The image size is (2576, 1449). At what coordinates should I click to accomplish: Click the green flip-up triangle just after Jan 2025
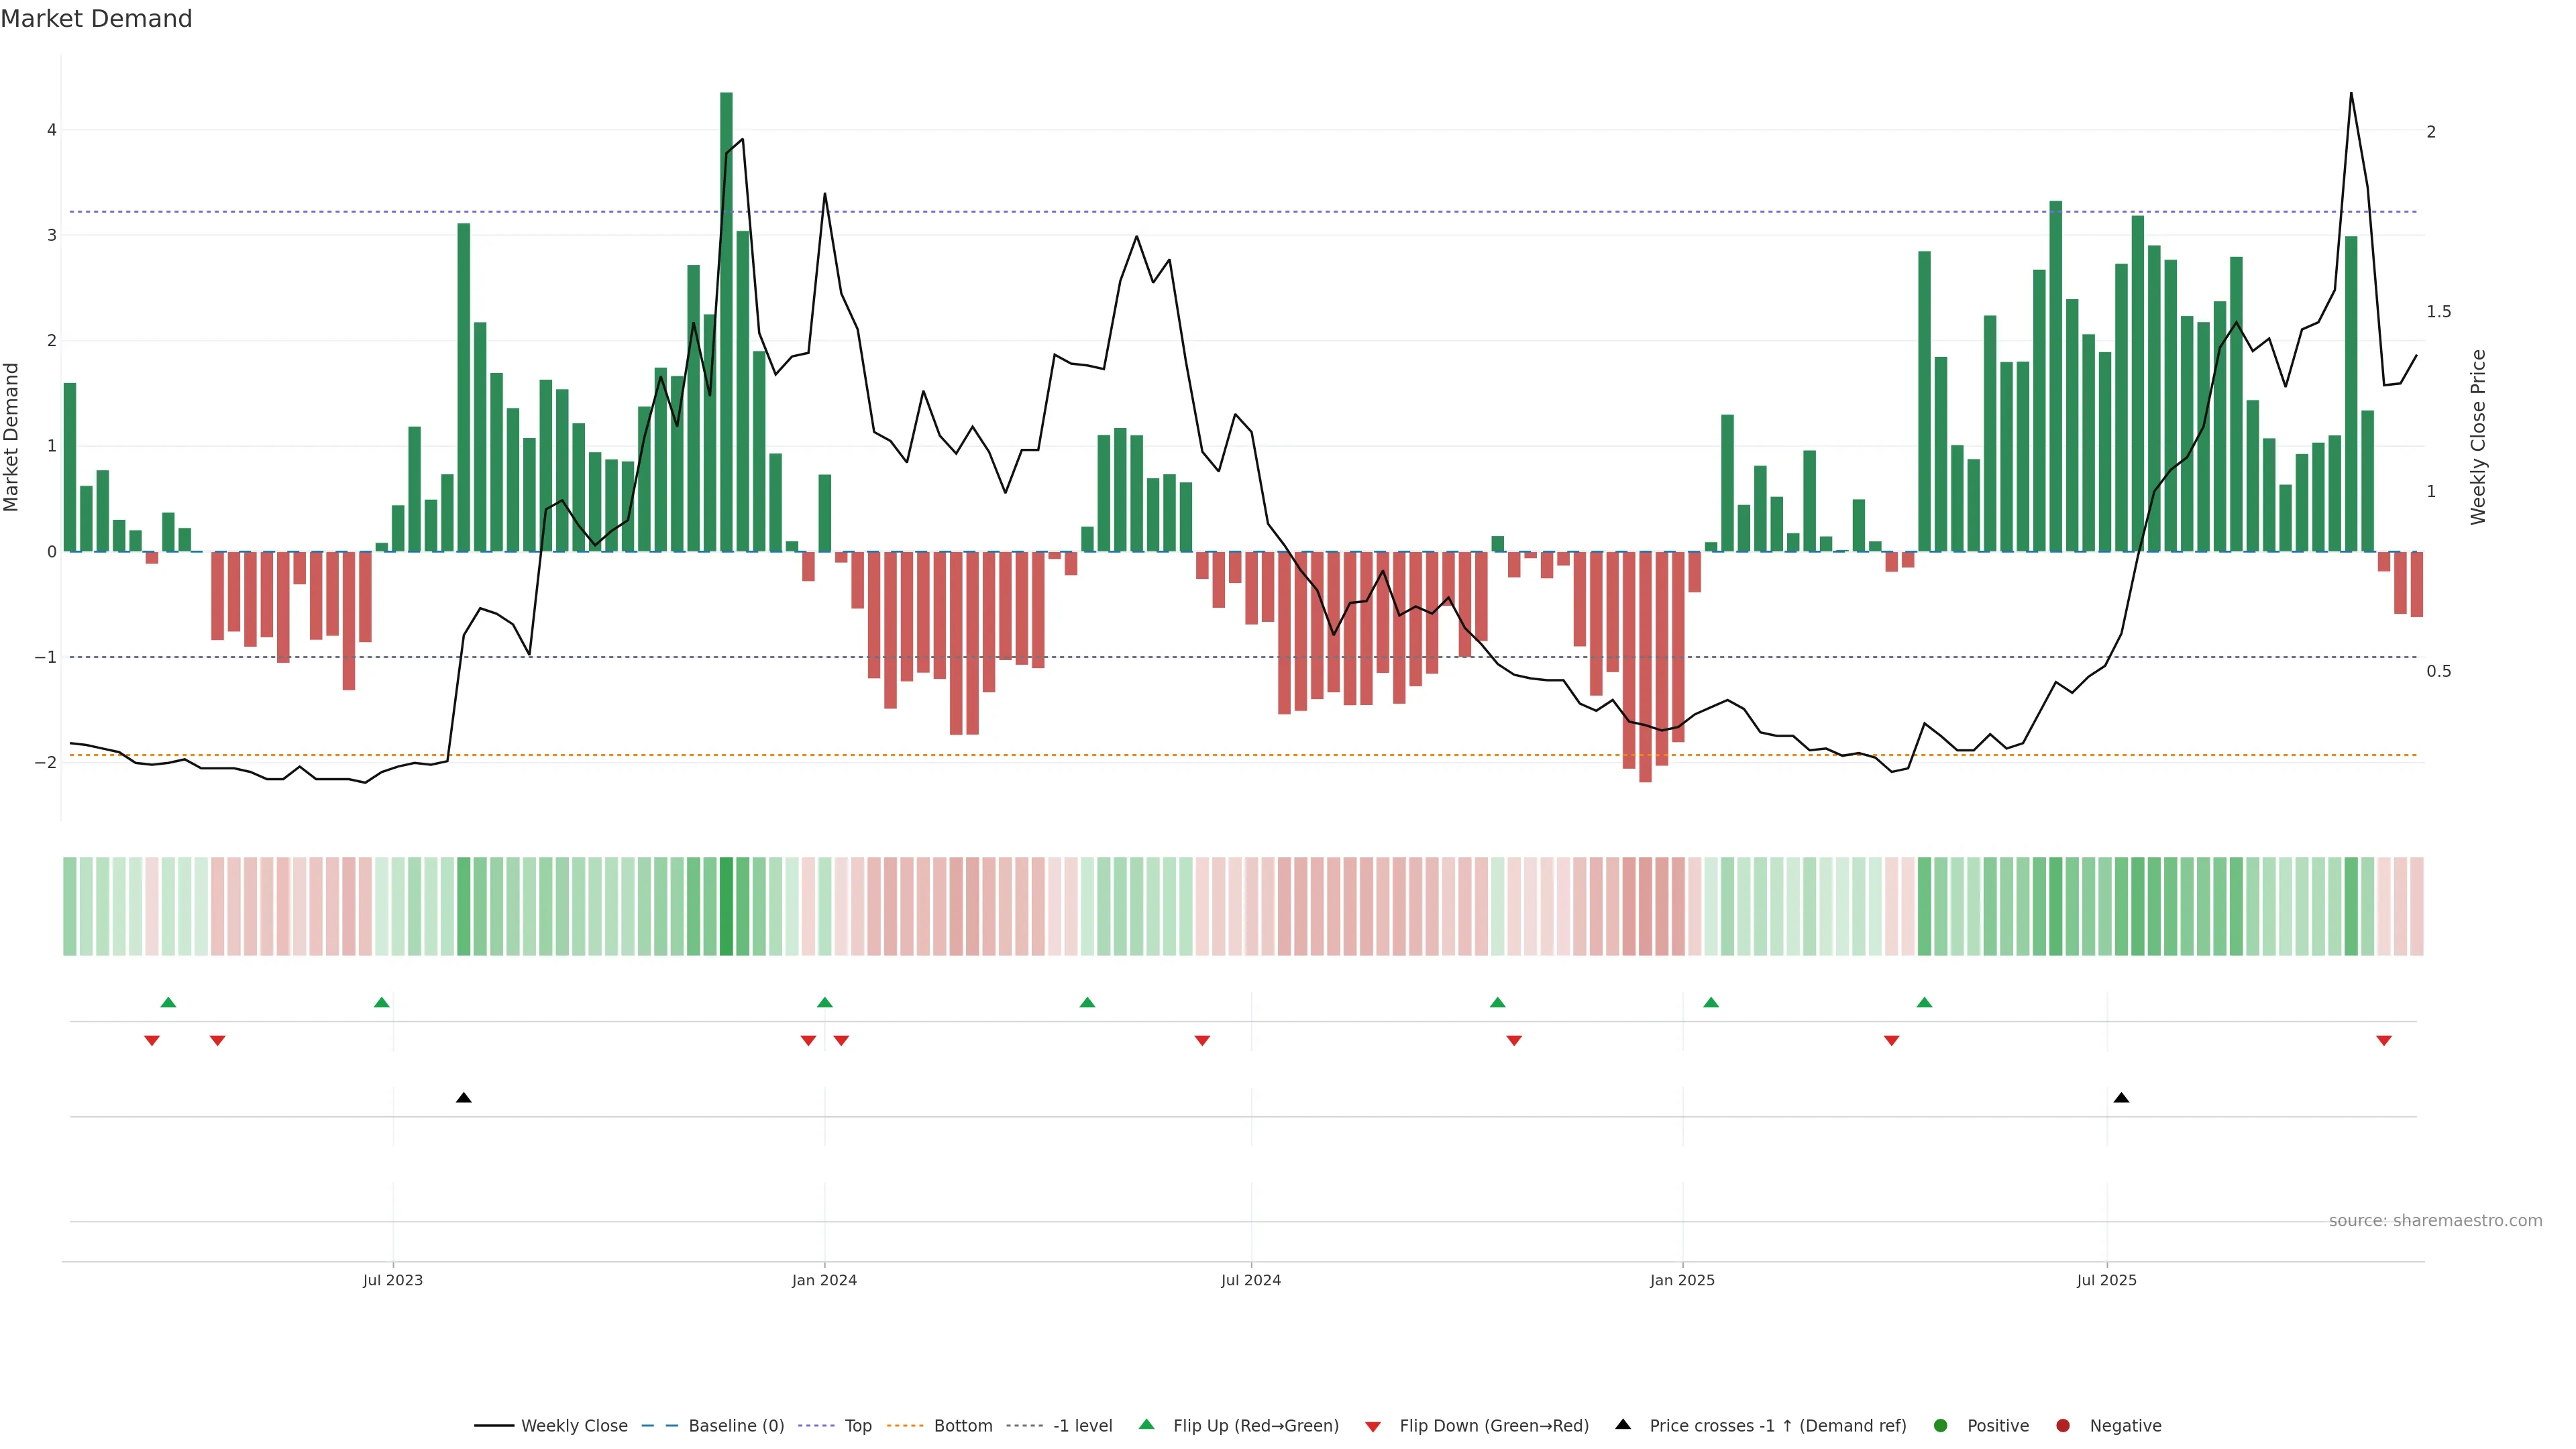click(1711, 1002)
